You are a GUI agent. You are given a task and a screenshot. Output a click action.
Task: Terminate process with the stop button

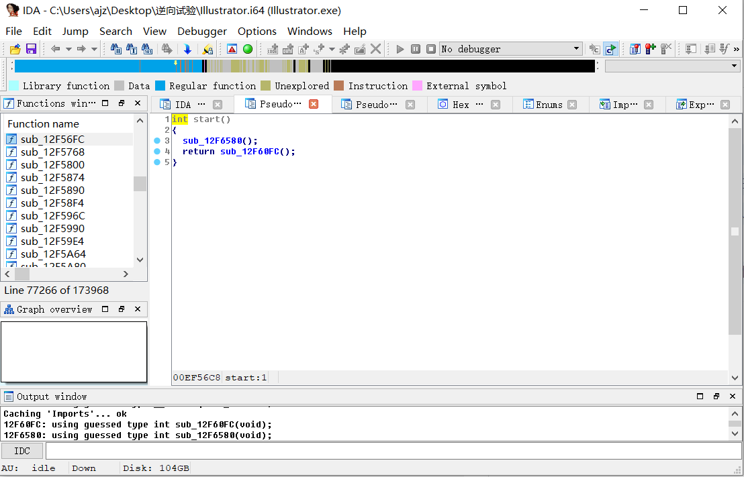[431, 49]
